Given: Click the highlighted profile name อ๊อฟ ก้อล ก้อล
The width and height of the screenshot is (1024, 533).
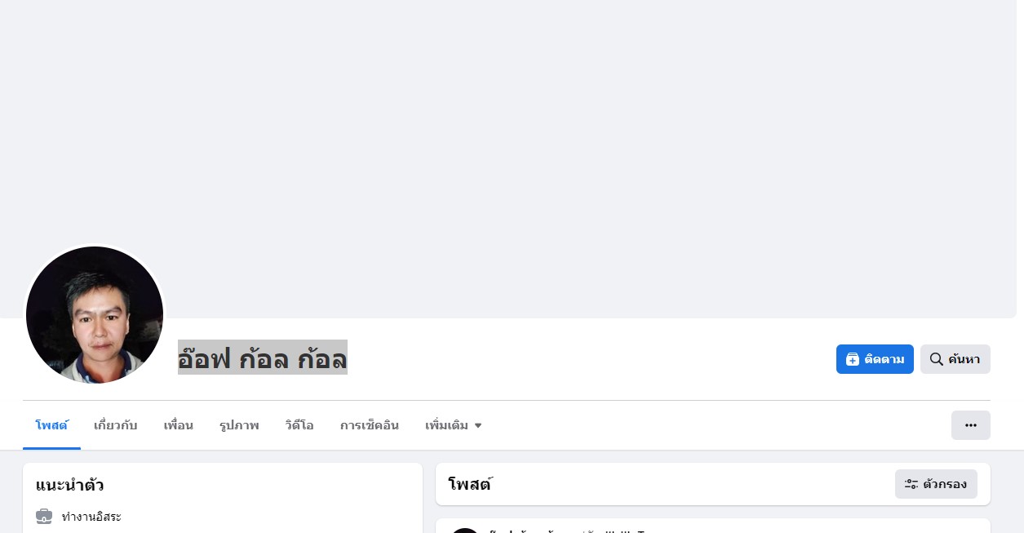Looking at the screenshot, I should (x=263, y=358).
